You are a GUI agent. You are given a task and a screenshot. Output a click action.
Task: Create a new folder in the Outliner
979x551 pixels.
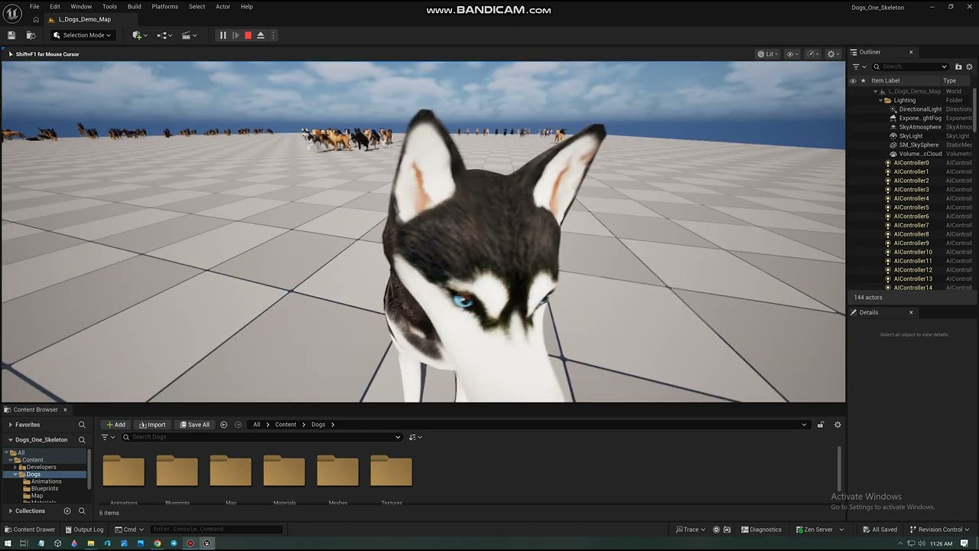[958, 67]
